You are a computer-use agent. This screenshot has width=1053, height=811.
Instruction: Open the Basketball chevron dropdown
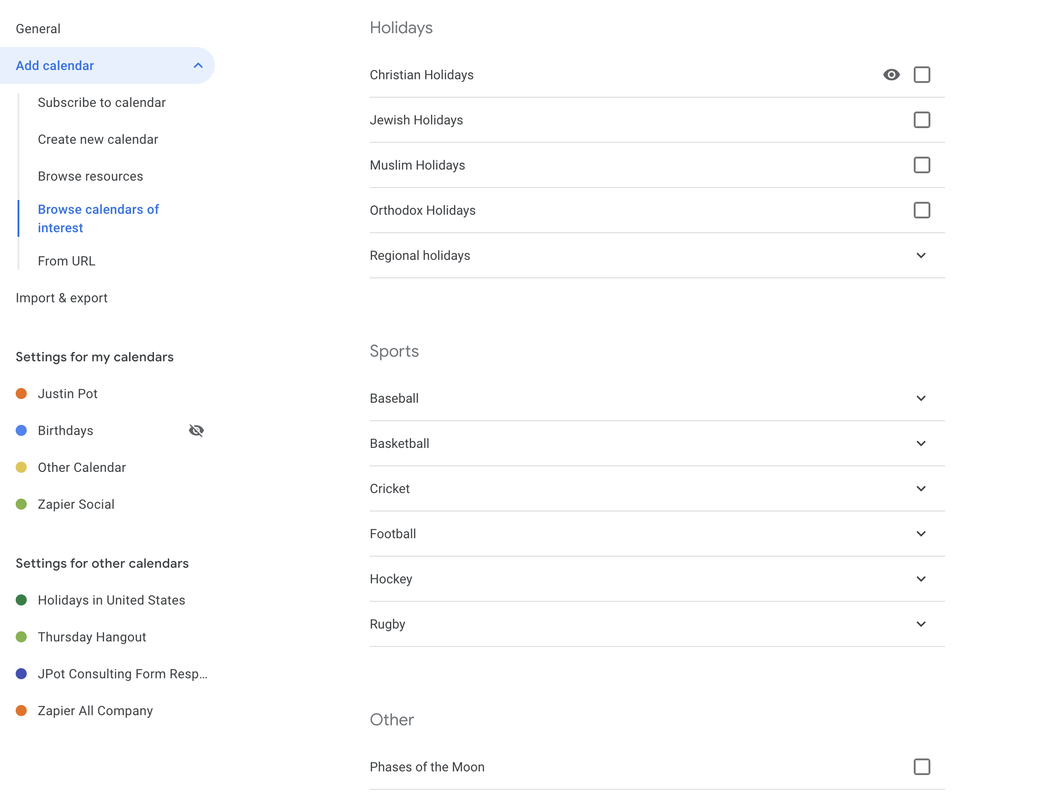(920, 443)
